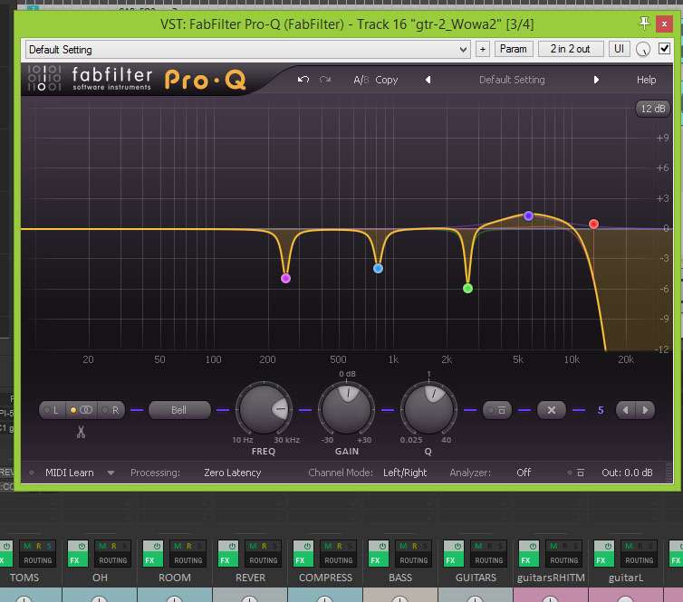This screenshot has width=683, height=602.
Task: Click the undo arrow in Pro-Q
Action: pyautogui.click(x=303, y=80)
